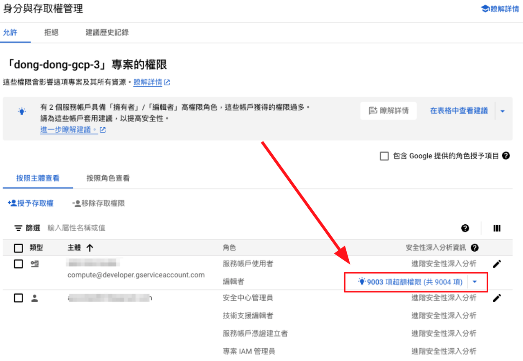This screenshot has height=361, width=523.
Task: Click 進階安全性深入分析 for 服務帳戶憑證建立者 role
Action: (444, 334)
